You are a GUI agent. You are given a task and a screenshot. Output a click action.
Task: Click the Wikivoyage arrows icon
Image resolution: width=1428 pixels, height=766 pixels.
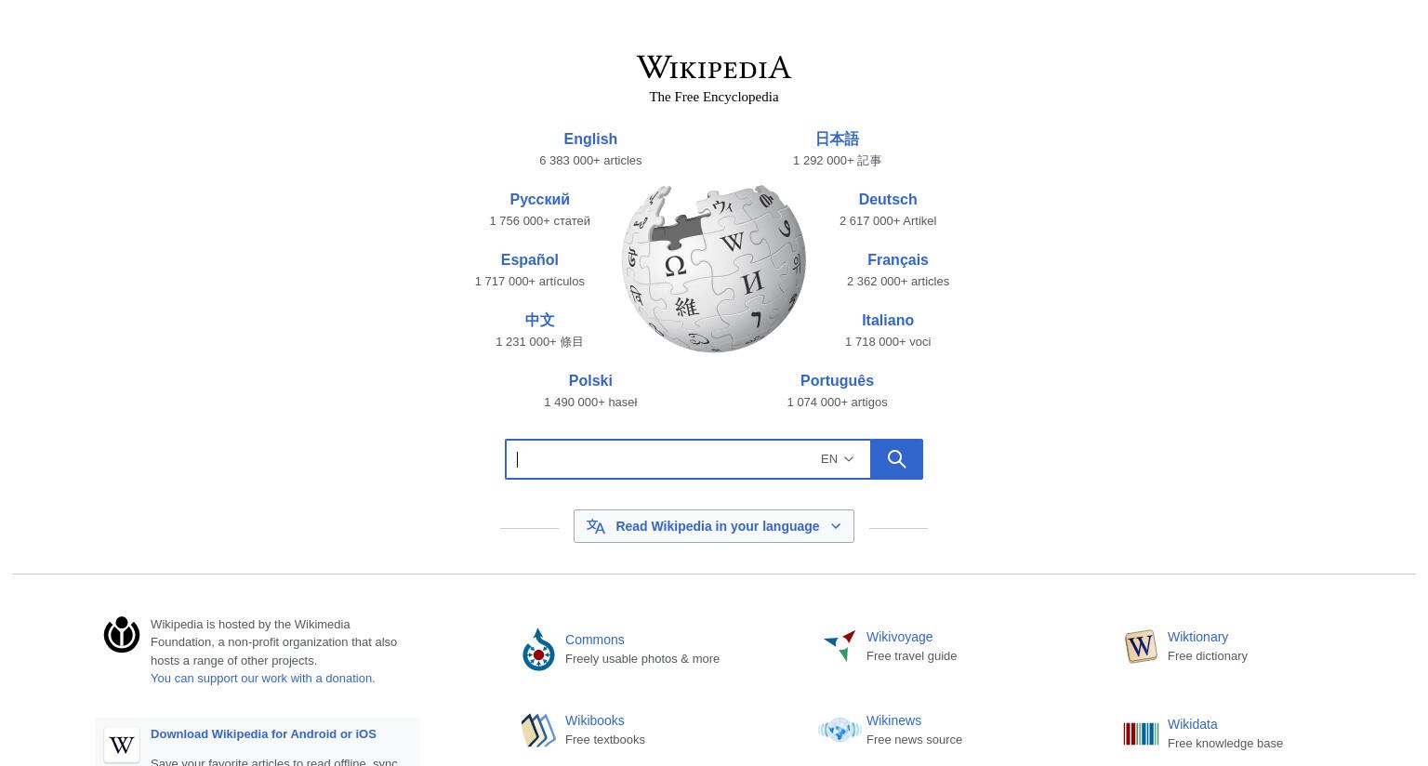[x=840, y=645]
